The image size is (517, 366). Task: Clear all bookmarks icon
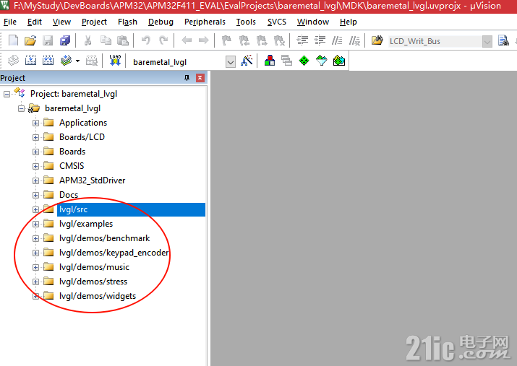279,40
